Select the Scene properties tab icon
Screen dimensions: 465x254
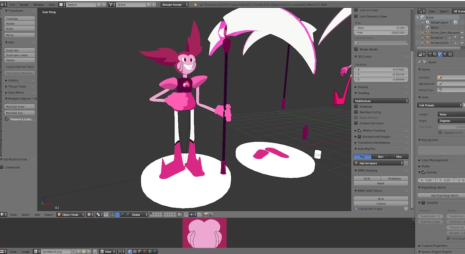click(440, 54)
